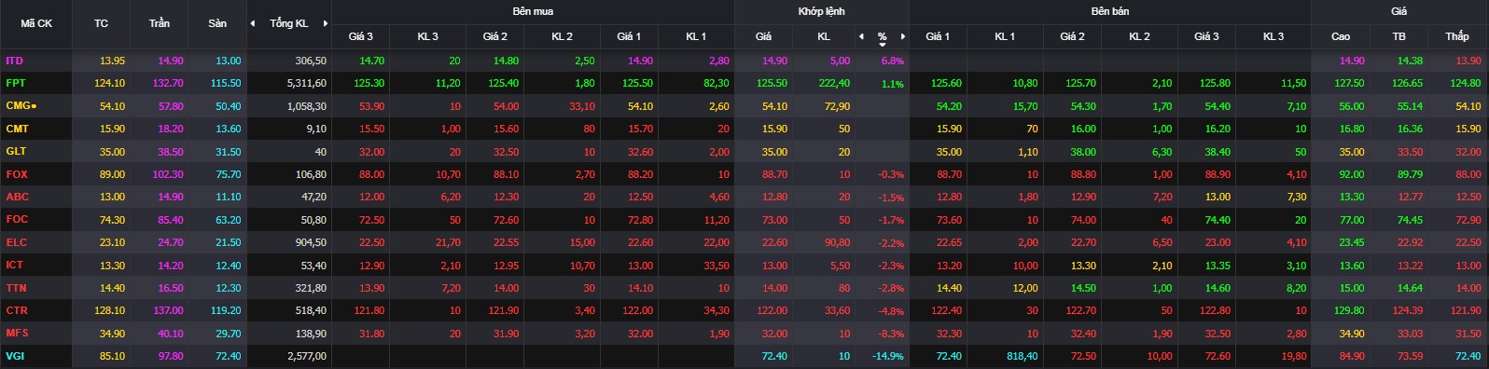The image size is (1489, 369).
Task: Click the dot marker beside CMG ticker
Action: 34,106
